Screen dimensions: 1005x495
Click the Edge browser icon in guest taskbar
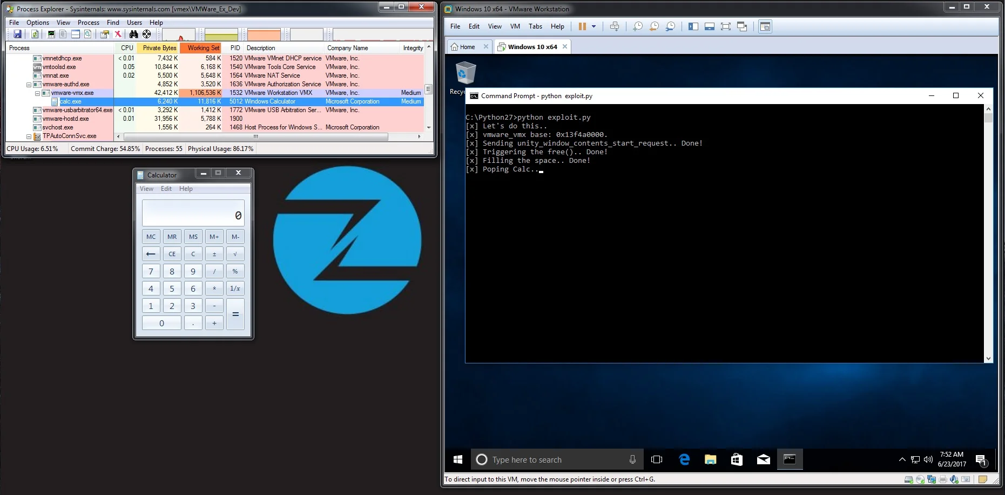point(684,459)
